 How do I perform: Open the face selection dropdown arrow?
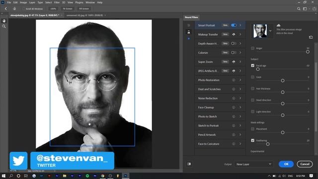point(270,31)
